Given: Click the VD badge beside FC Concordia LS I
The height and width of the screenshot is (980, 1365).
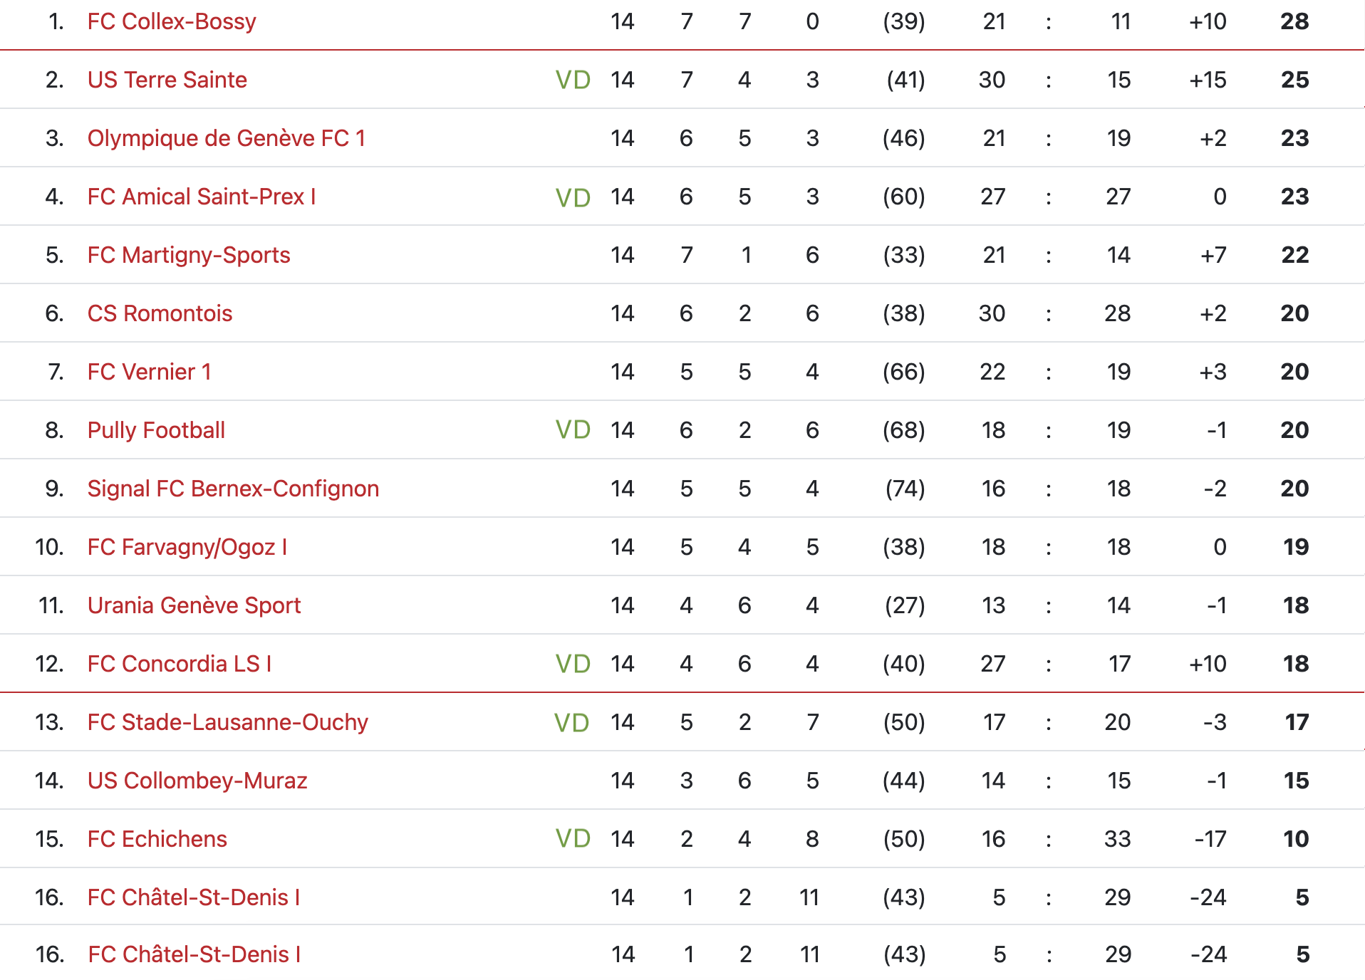Looking at the screenshot, I should click(573, 664).
